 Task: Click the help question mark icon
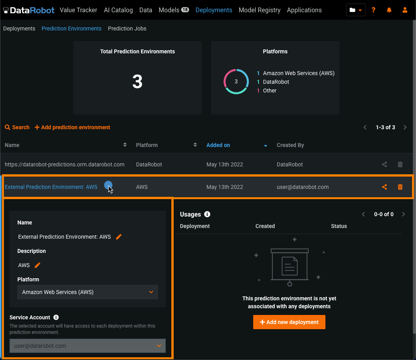click(x=373, y=10)
